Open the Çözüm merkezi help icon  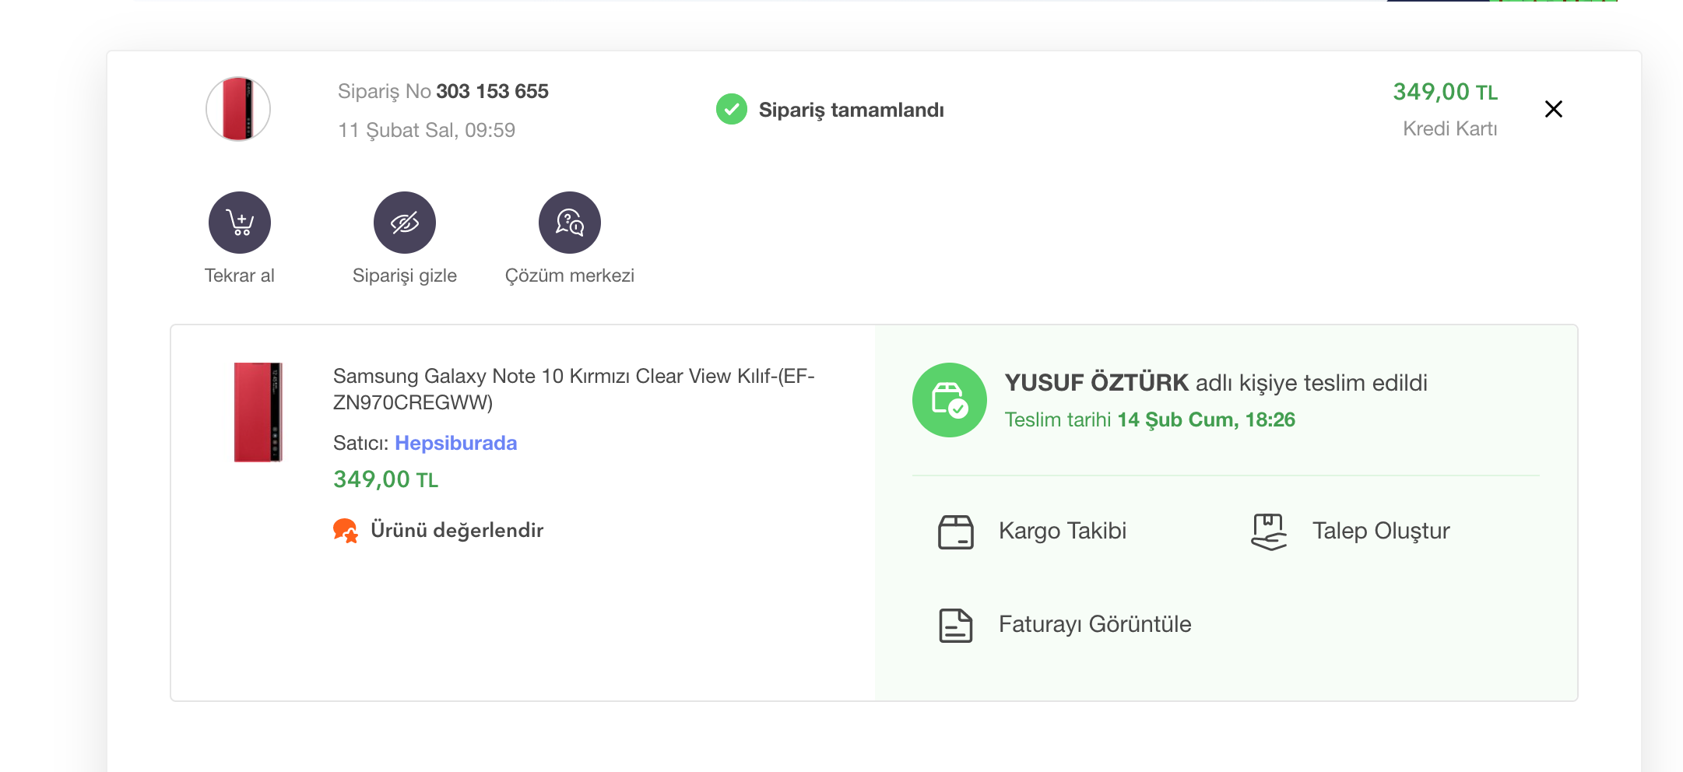[570, 223]
